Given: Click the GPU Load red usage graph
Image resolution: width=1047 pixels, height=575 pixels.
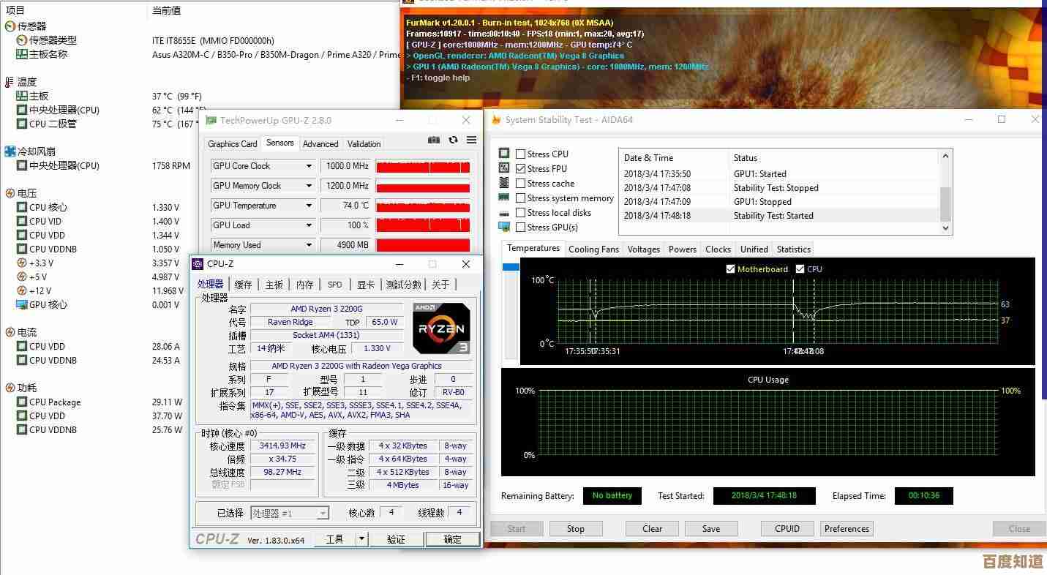Looking at the screenshot, I should click(422, 225).
